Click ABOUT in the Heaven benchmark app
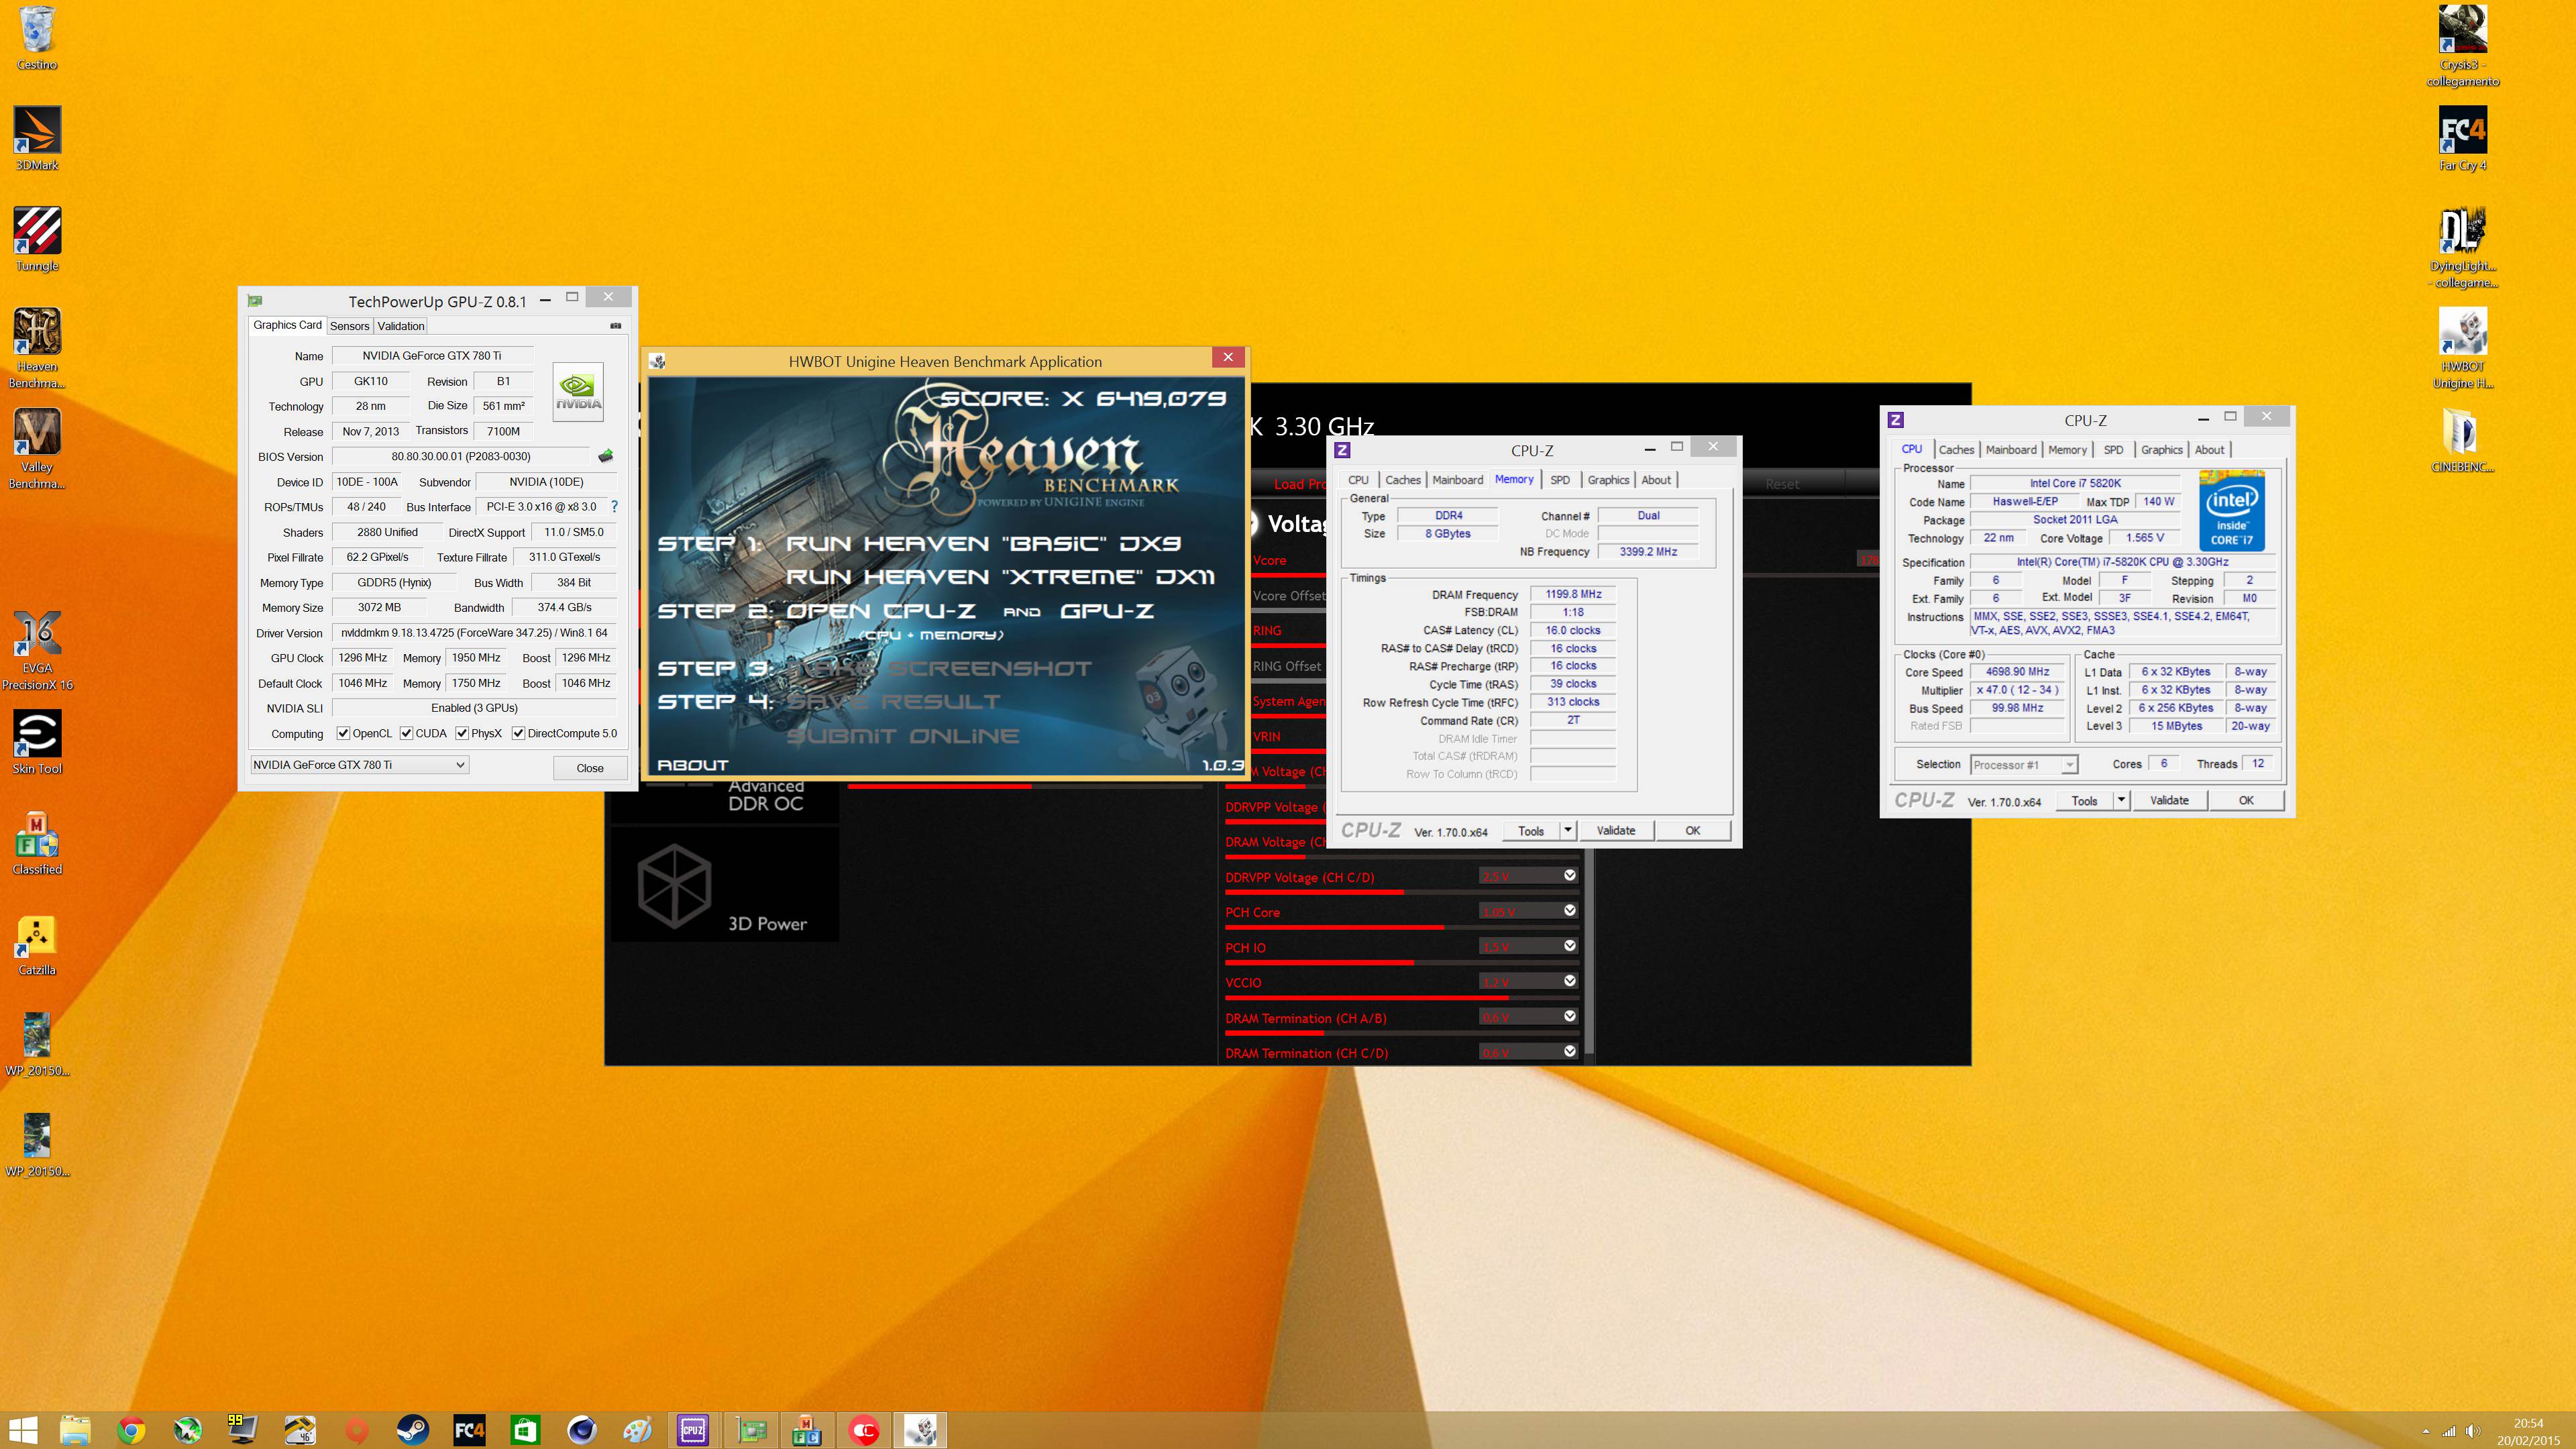2576x1449 pixels. (x=692, y=765)
